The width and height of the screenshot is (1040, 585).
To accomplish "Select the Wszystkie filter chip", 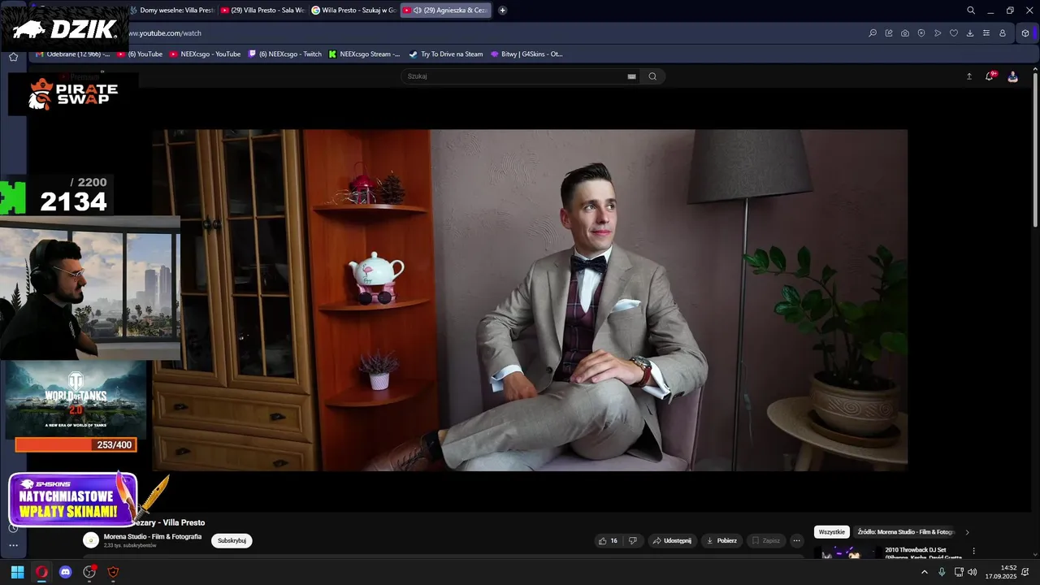I will [x=832, y=532].
